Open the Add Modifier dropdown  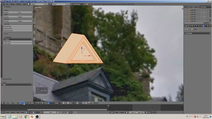coord(197,33)
